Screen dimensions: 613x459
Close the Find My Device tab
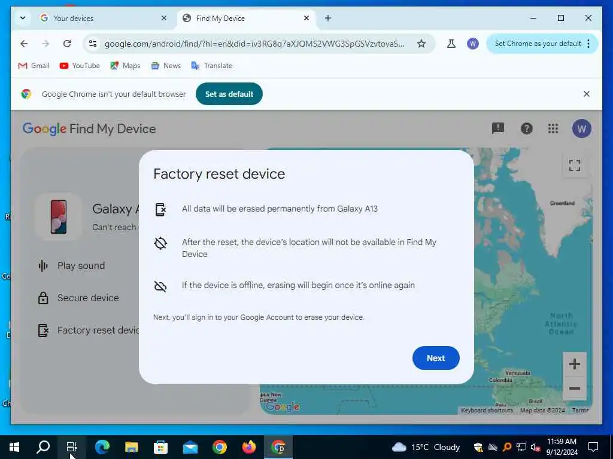[x=306, y=18]
